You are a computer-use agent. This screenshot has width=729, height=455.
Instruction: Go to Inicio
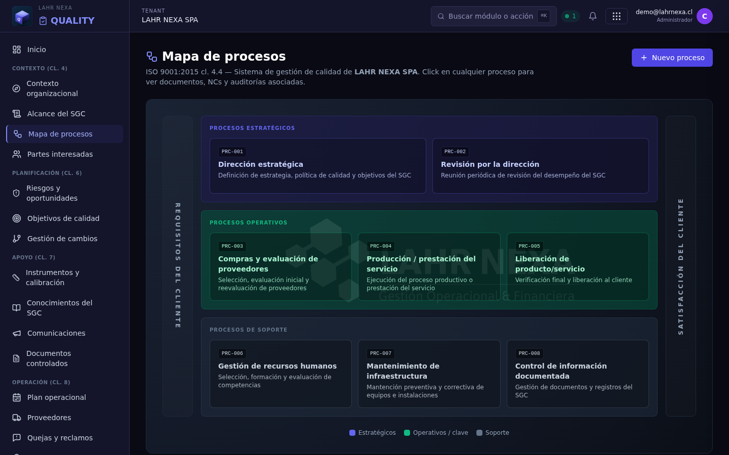64,50
